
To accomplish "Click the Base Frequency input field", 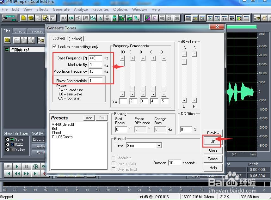I will point(95,58).
